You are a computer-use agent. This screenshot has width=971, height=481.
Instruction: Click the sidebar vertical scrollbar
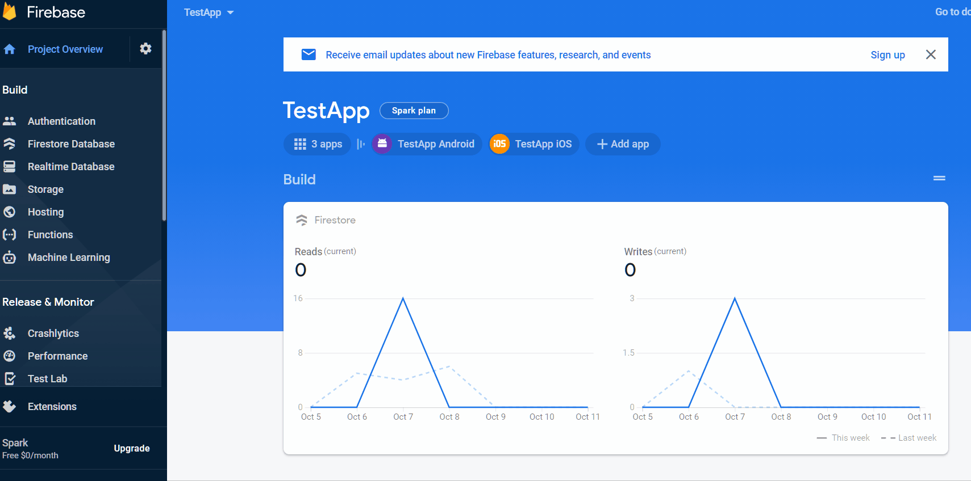pos(164,125)
